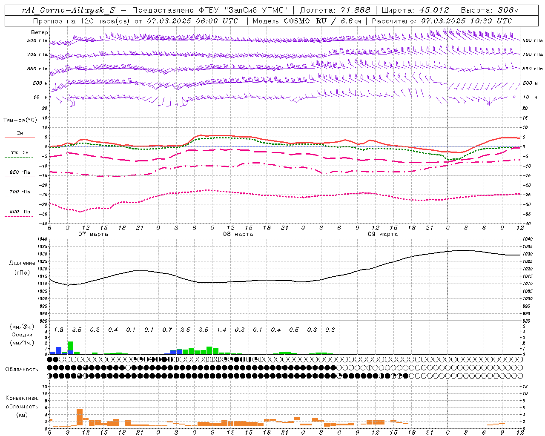Screen dimensions: 545x436
Task: Click the 1.4 three-hour precipitation value
Action: point(221,330)
